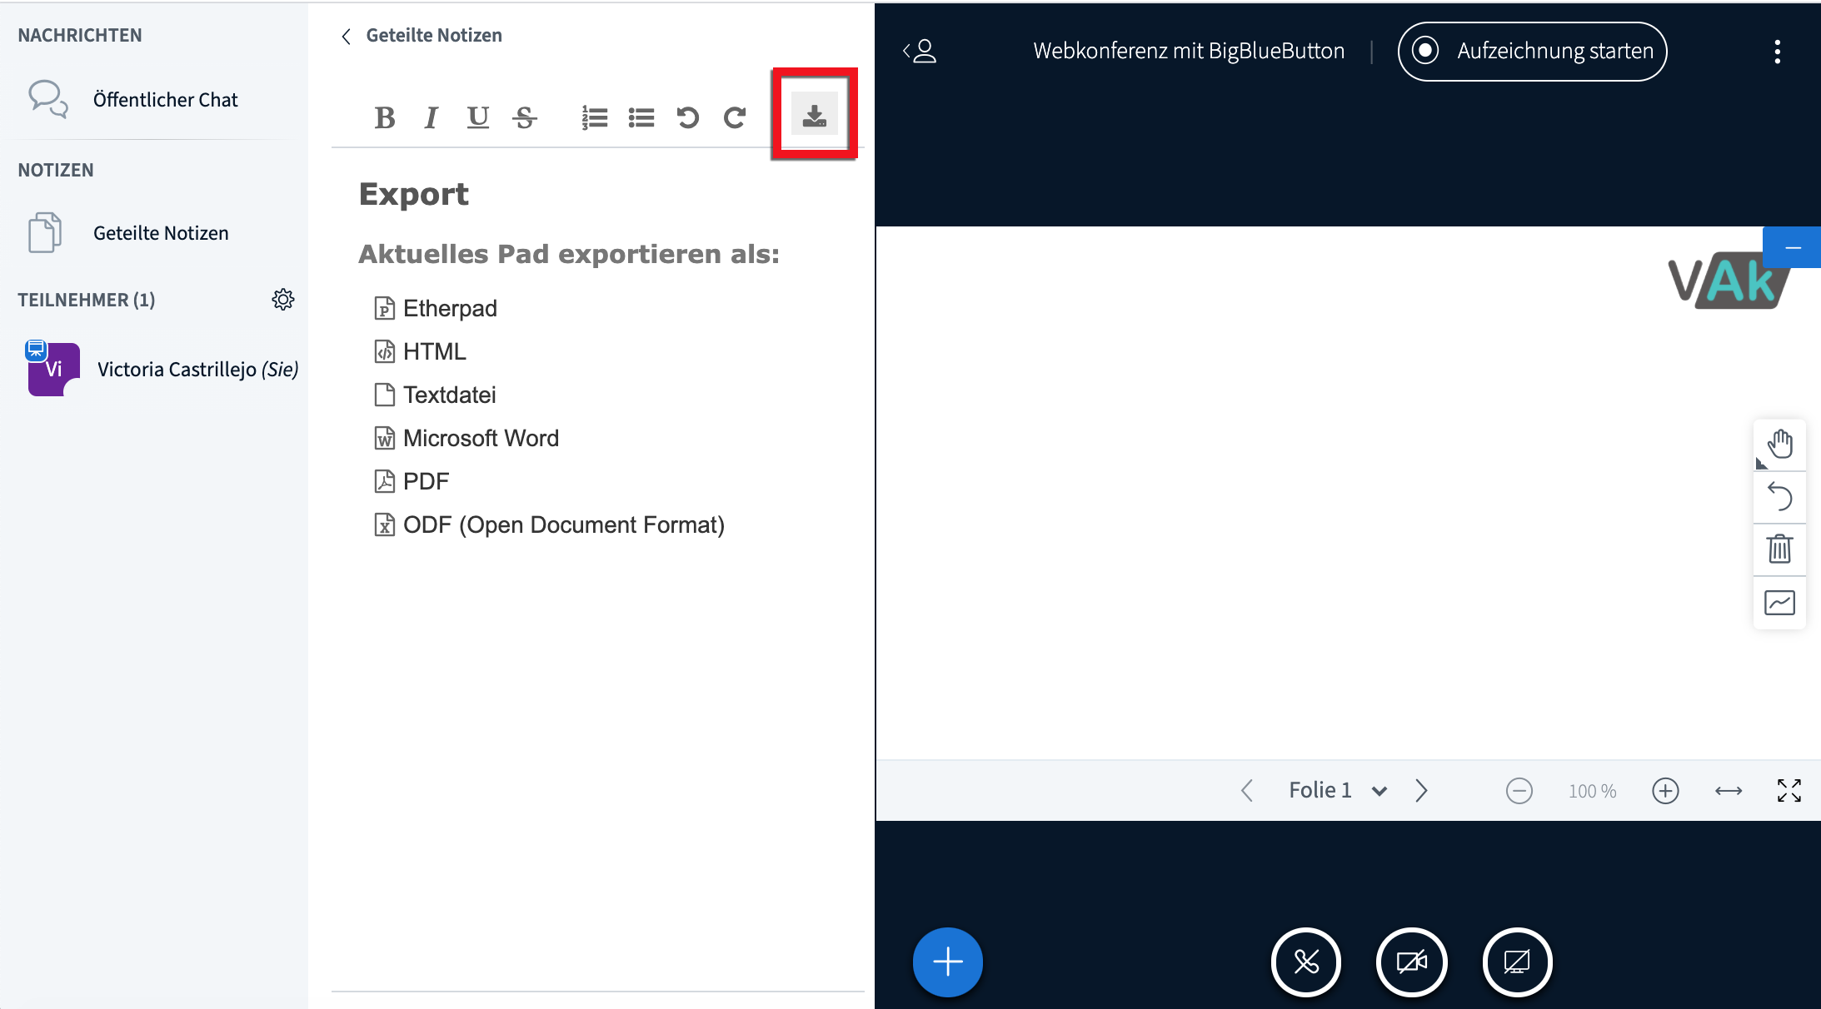The height and width of the screenshot is (1009, 1821).
Task: Delete all whiteboard annotations with trash icon
Action: tap(1780, 549)
